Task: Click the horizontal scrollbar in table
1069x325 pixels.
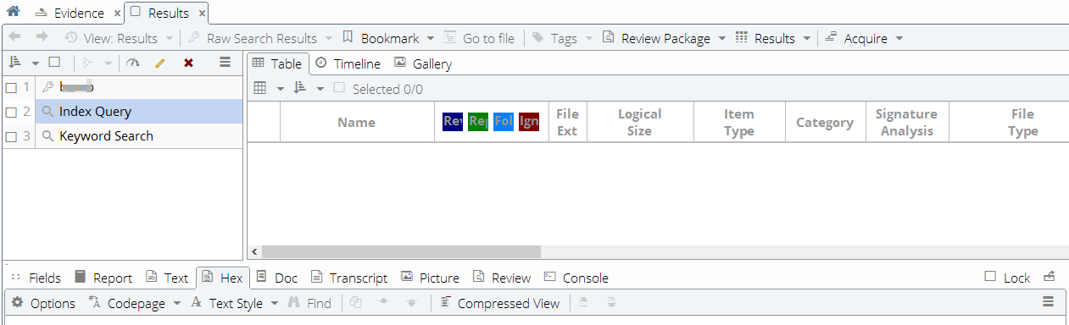Action: [401, 251]
